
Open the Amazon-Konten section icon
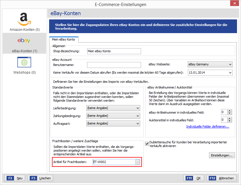pos(24,19)
